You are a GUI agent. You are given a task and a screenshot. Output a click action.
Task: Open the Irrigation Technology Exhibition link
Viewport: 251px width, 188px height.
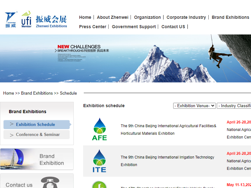tap(167, 161)
